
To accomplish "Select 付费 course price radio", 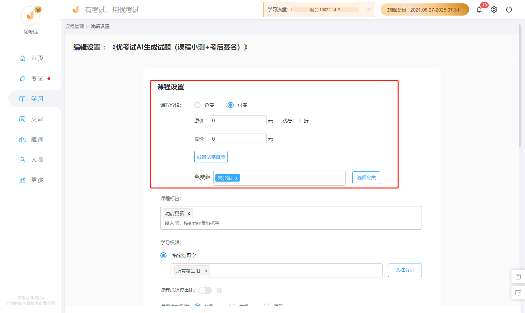I will point(231,105).
